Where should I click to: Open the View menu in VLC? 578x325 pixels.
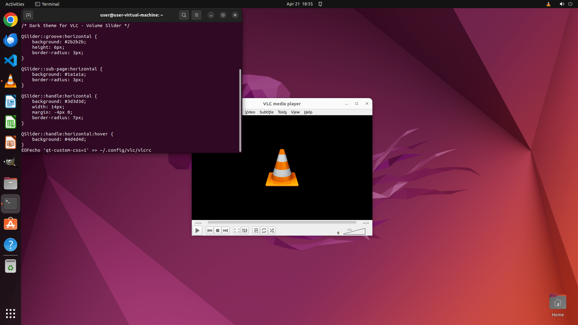click(x=295, y=112)
